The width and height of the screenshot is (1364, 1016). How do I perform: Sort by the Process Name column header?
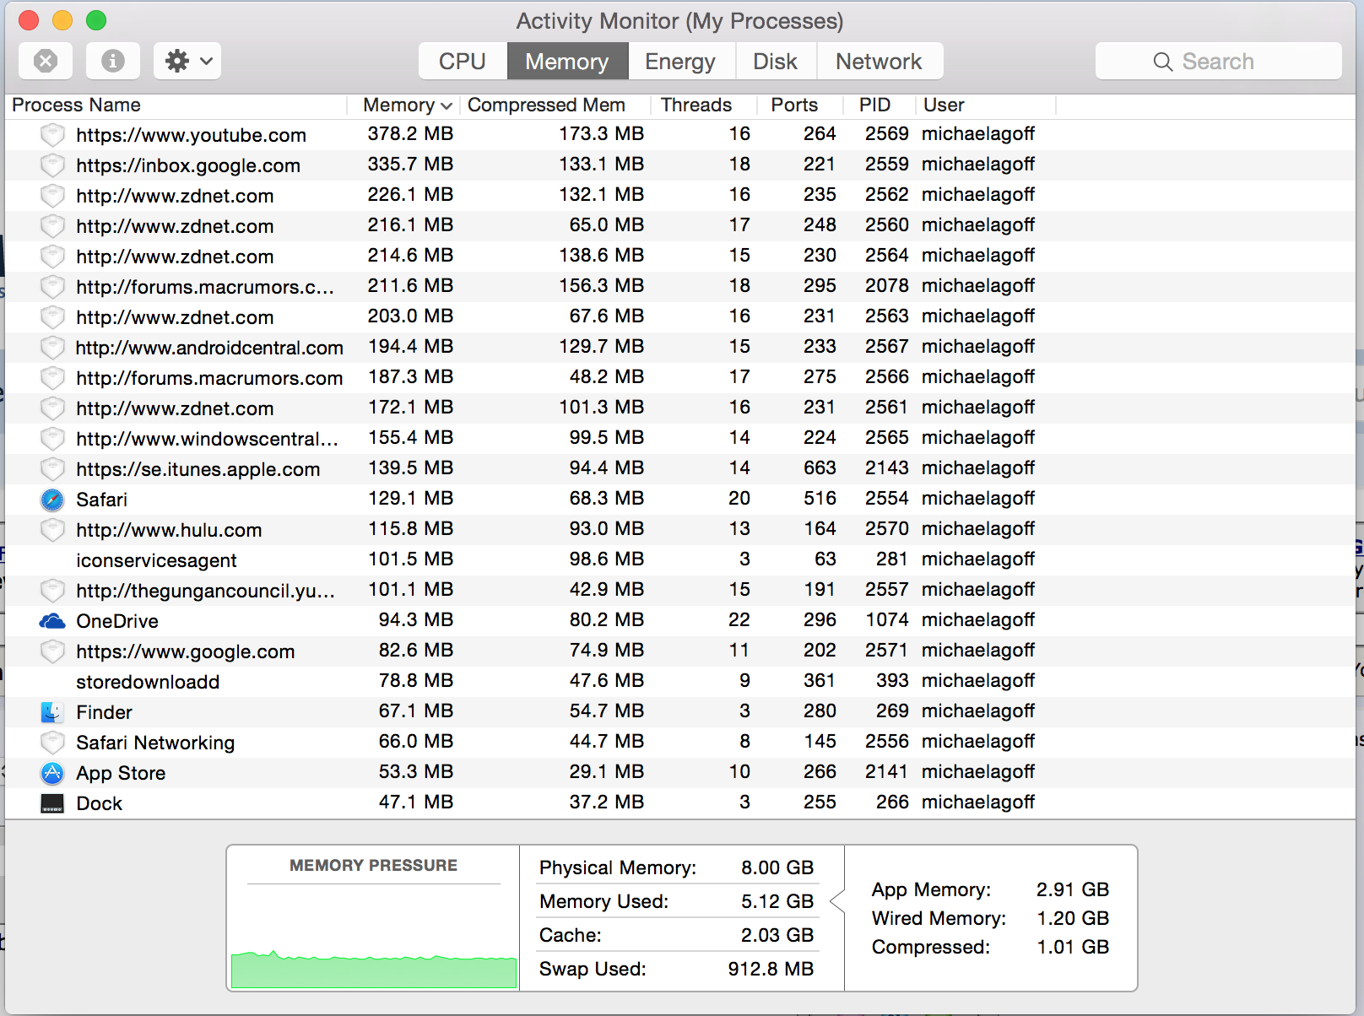coord(176,105)
